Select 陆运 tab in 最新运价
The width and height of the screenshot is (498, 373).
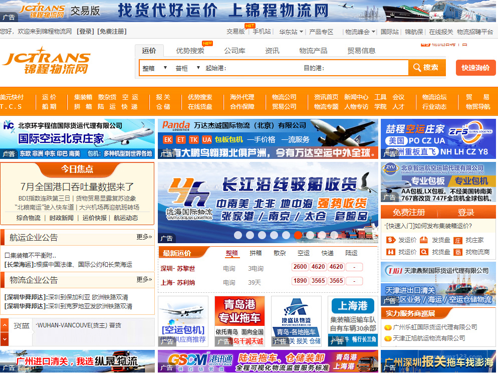point(351,253)
